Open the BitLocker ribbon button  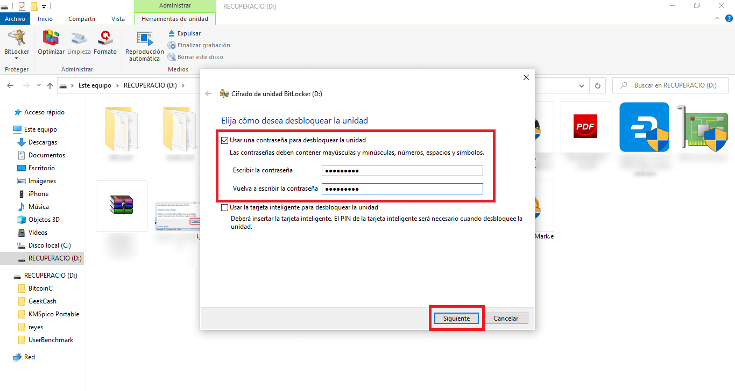point(17,45)
